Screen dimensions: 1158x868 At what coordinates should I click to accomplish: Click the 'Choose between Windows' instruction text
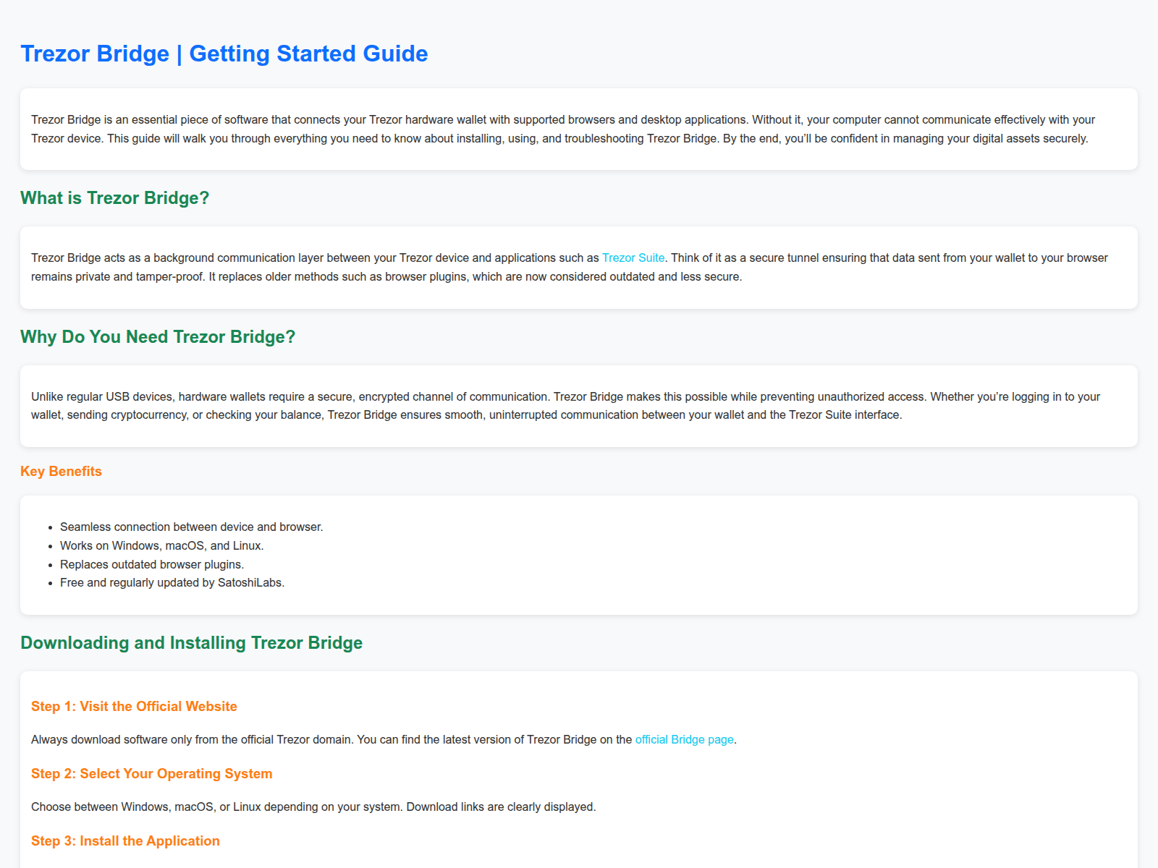coord(313,807)
